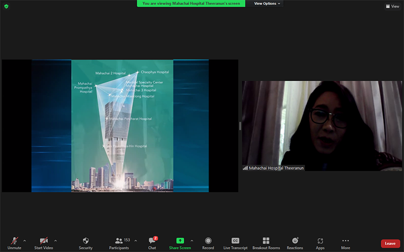
Task: Click the green Share Screen icon
Action: 180,241
